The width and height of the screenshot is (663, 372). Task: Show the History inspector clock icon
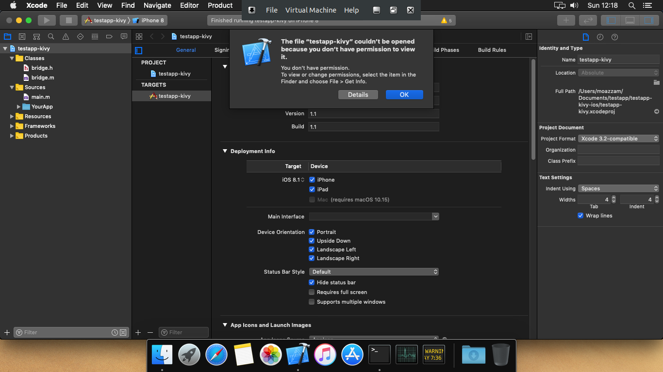click(600, 37)
